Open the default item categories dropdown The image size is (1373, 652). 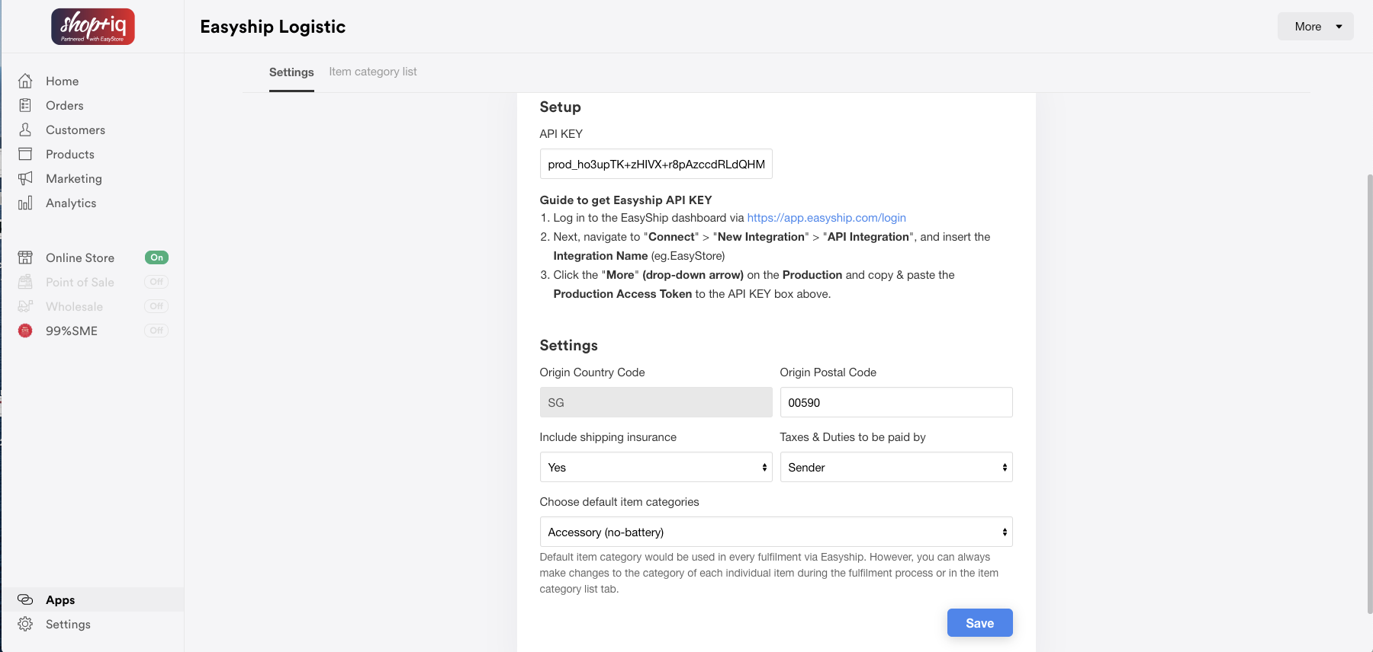776,532
